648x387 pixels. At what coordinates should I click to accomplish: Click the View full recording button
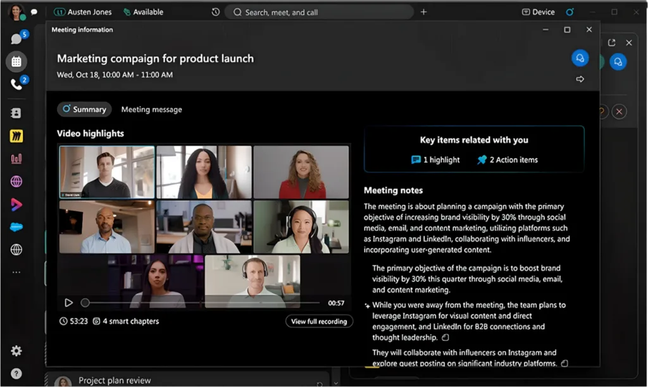[319, 321]
